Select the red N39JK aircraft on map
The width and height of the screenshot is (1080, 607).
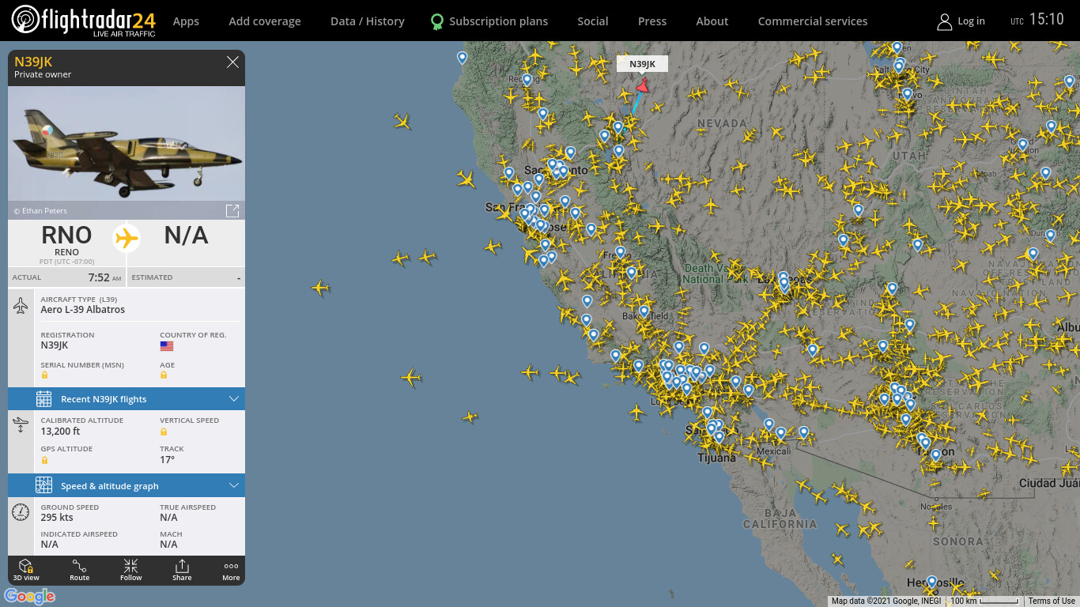coord(643,85)
